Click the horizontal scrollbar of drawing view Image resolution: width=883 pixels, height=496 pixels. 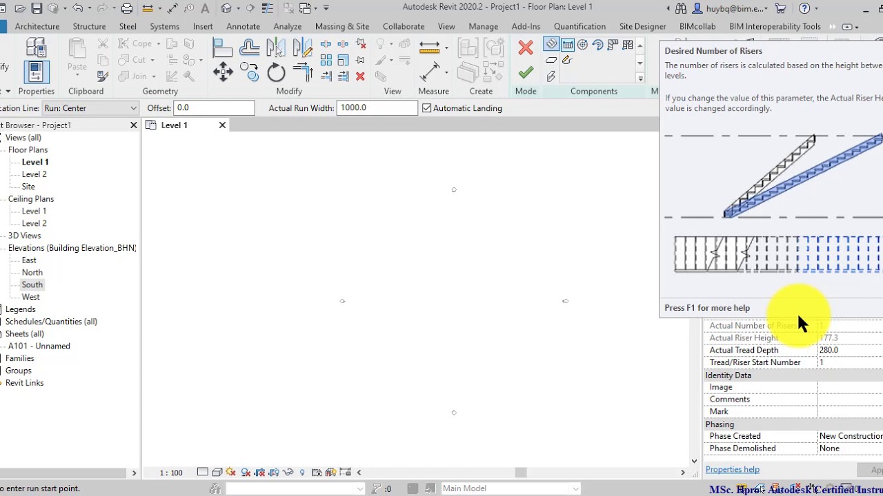pos(520,473)
